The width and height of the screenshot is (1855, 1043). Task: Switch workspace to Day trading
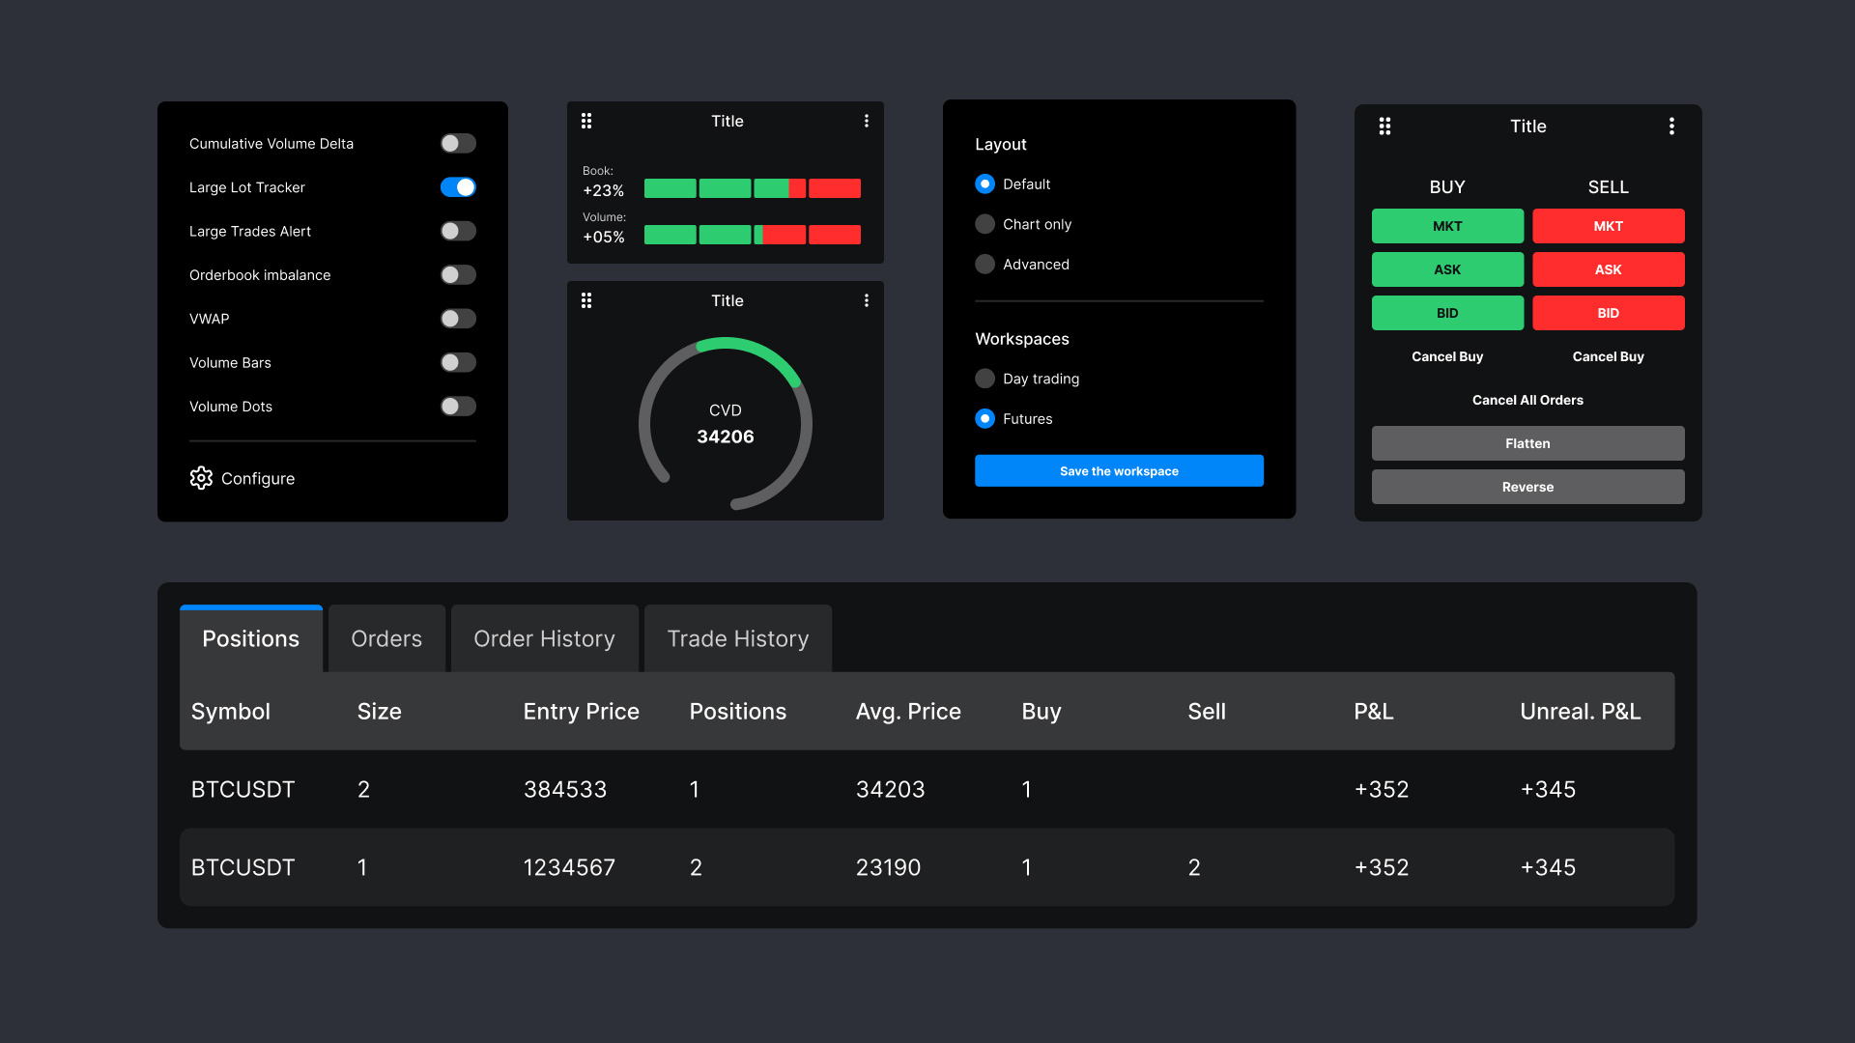(x=985, y=378)
